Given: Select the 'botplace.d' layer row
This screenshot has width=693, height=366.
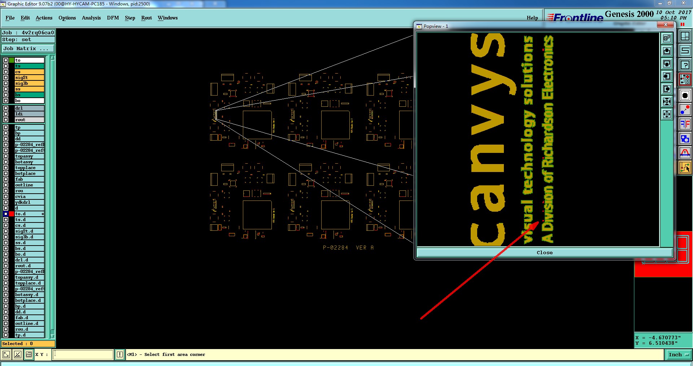Looking at the screenshot, I should coord(30,300).
